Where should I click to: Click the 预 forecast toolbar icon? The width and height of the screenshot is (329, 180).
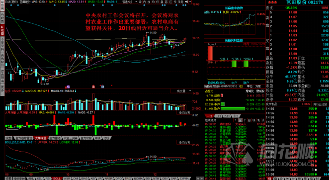point(175,2)
